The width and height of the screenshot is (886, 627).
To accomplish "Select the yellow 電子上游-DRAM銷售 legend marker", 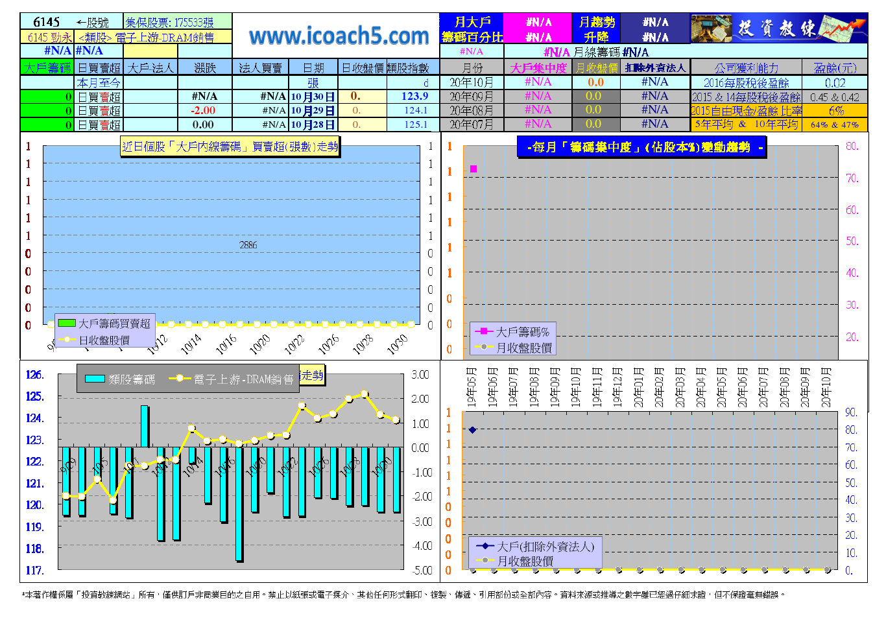I will (x=180, y=379).
